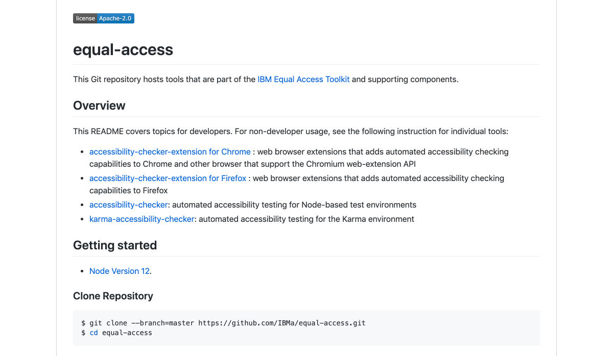Click the Clone Repository subheading
The image size is (613, 356).
[x=113, y=296]
